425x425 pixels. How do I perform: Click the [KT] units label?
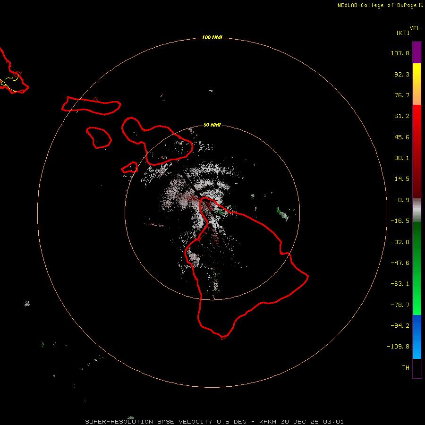403,33
